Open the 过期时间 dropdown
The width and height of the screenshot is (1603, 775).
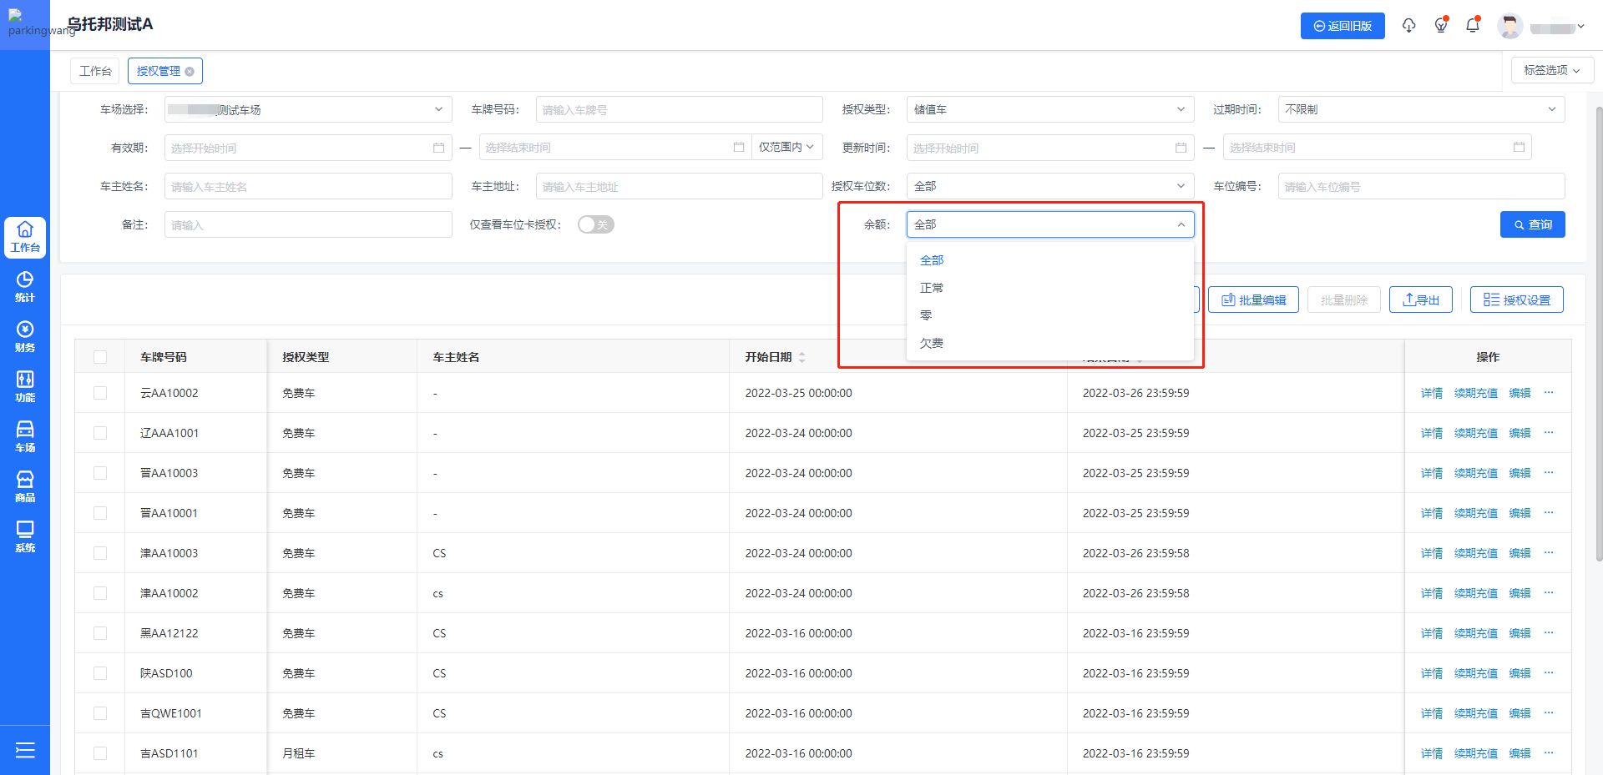[x=1420, y=109]
